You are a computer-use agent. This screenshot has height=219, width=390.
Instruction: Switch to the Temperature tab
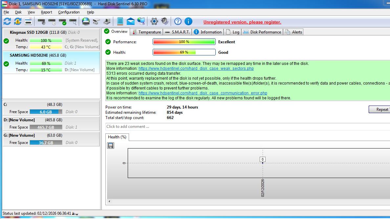(x=146, y=32)
